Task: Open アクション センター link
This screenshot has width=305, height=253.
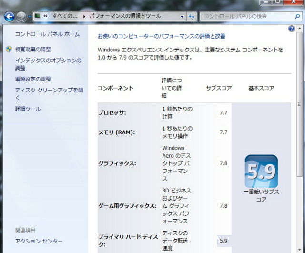Action: point(39,241)
